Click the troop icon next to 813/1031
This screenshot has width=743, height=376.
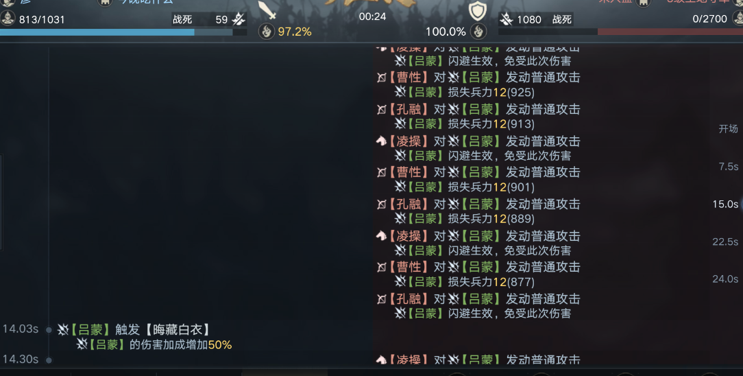(x=8, y=19)
